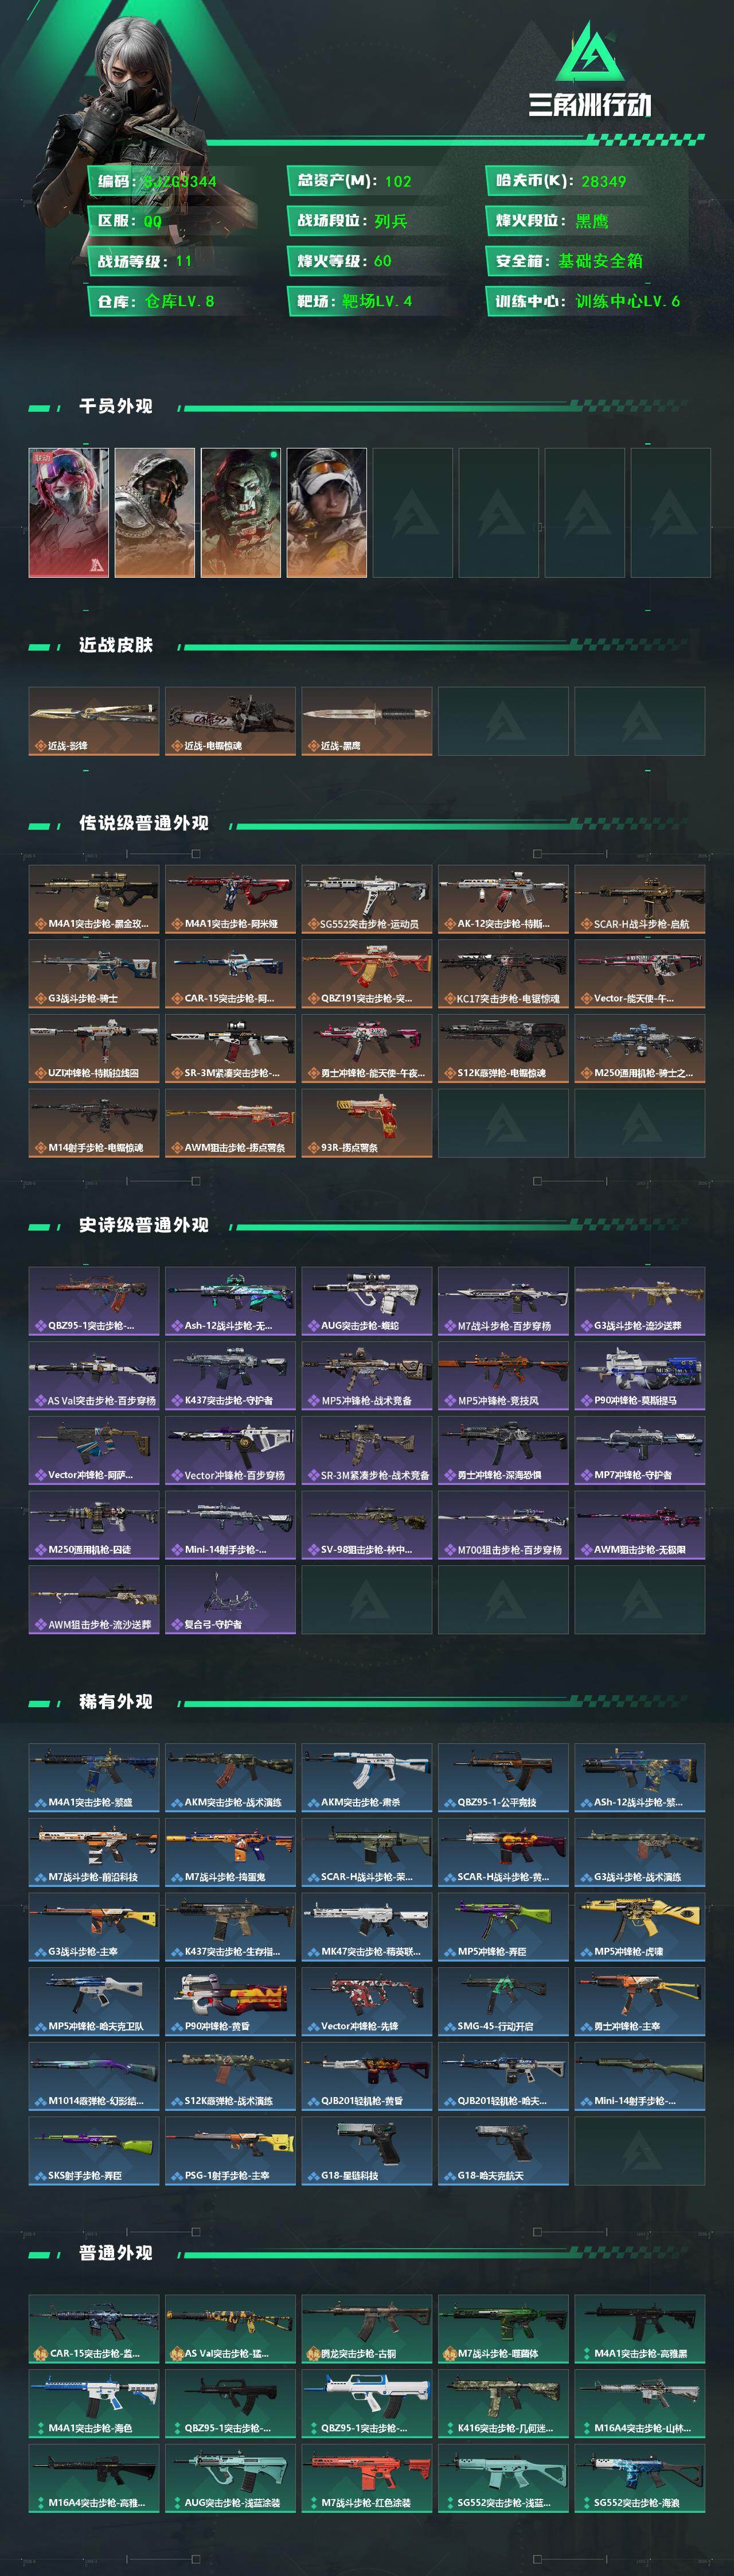Choose the AUG突击步枪-蝈蛇 epic skin
Image resolution: width=734 pixels, height=2576 pixels.
pos(368,1301)
